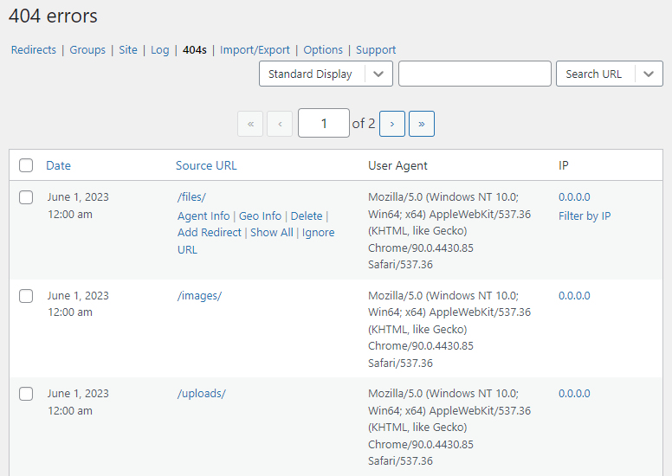Sort by Source URL column header
The width and height of the screenshot is (672, 476).
pos(206,165)
